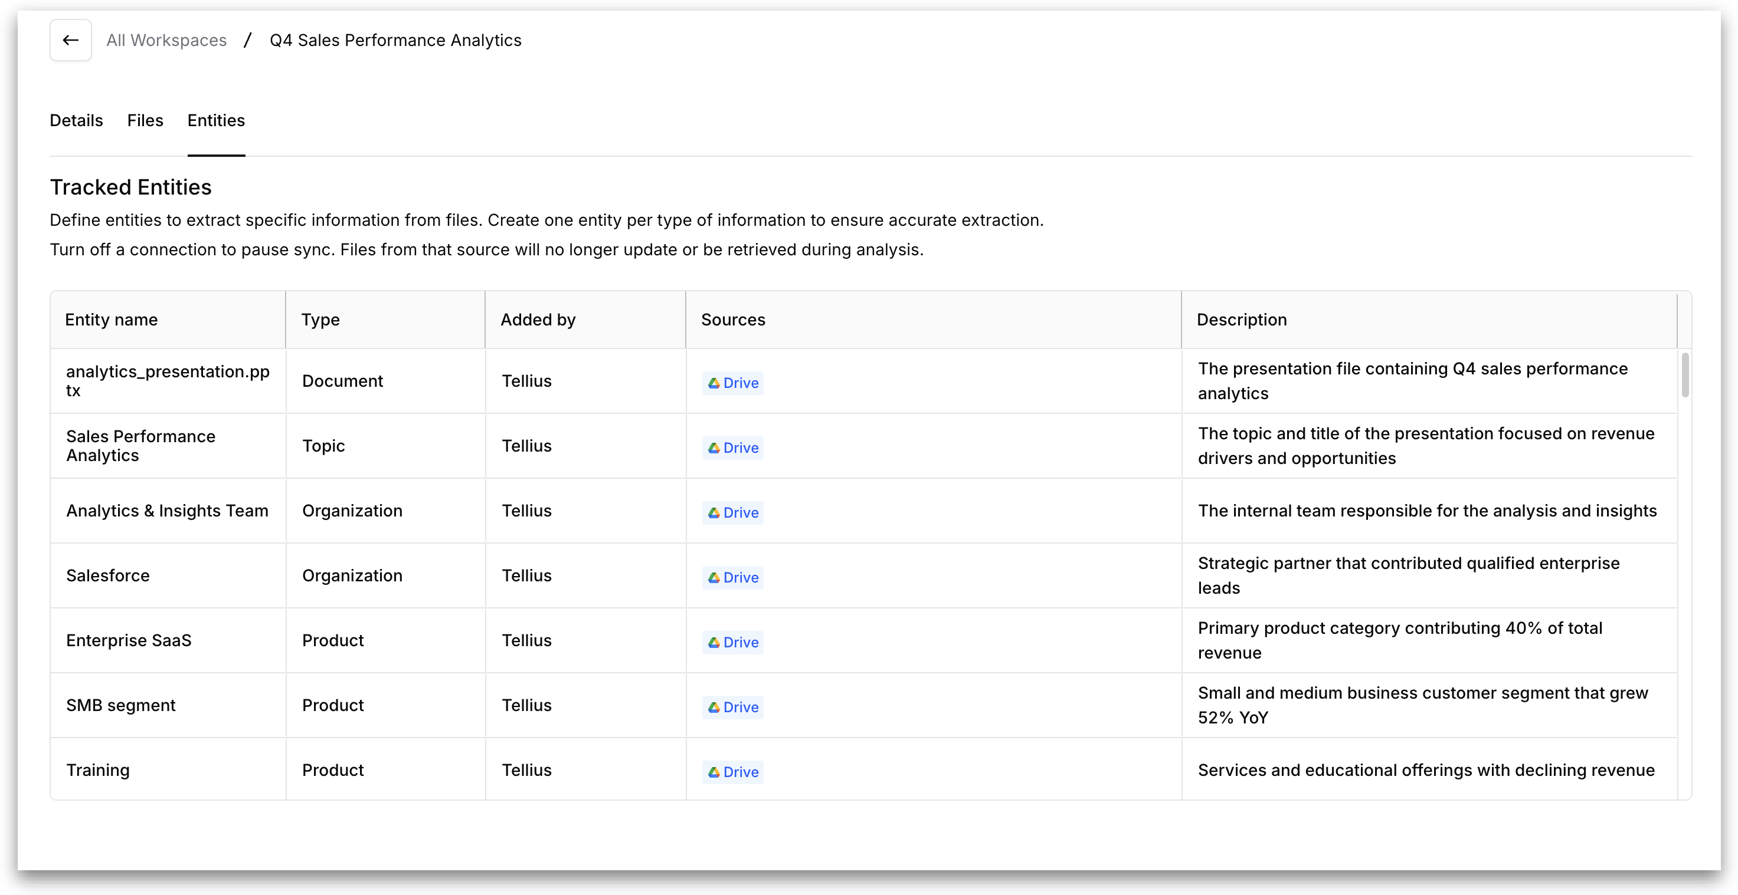Click the table's vertical scrollbar thumb
The image size is (1738, 895).
point(1685,375)
